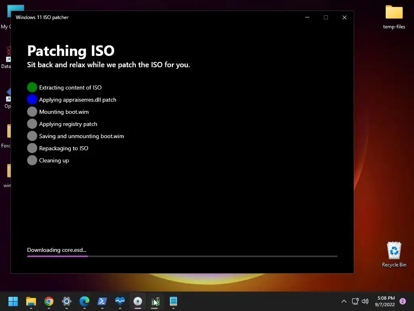Minimize the Windows 11 ISO patcher window
Screen dimensions: 414x311
(x=307, y=17)
